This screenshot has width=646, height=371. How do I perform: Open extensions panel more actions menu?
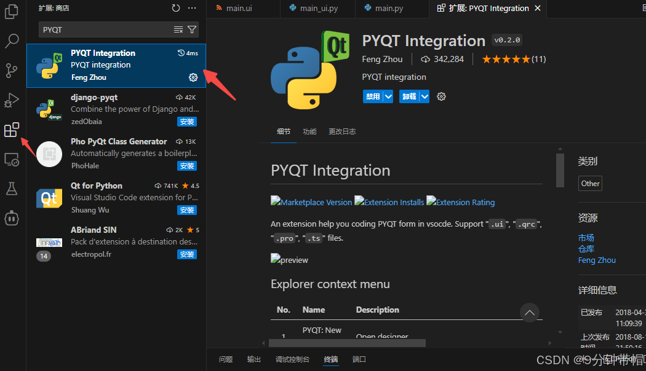(x=192, y=8)
